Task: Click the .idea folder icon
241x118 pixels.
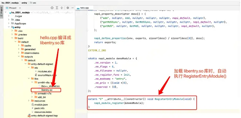Action: (x=13, y=20)
